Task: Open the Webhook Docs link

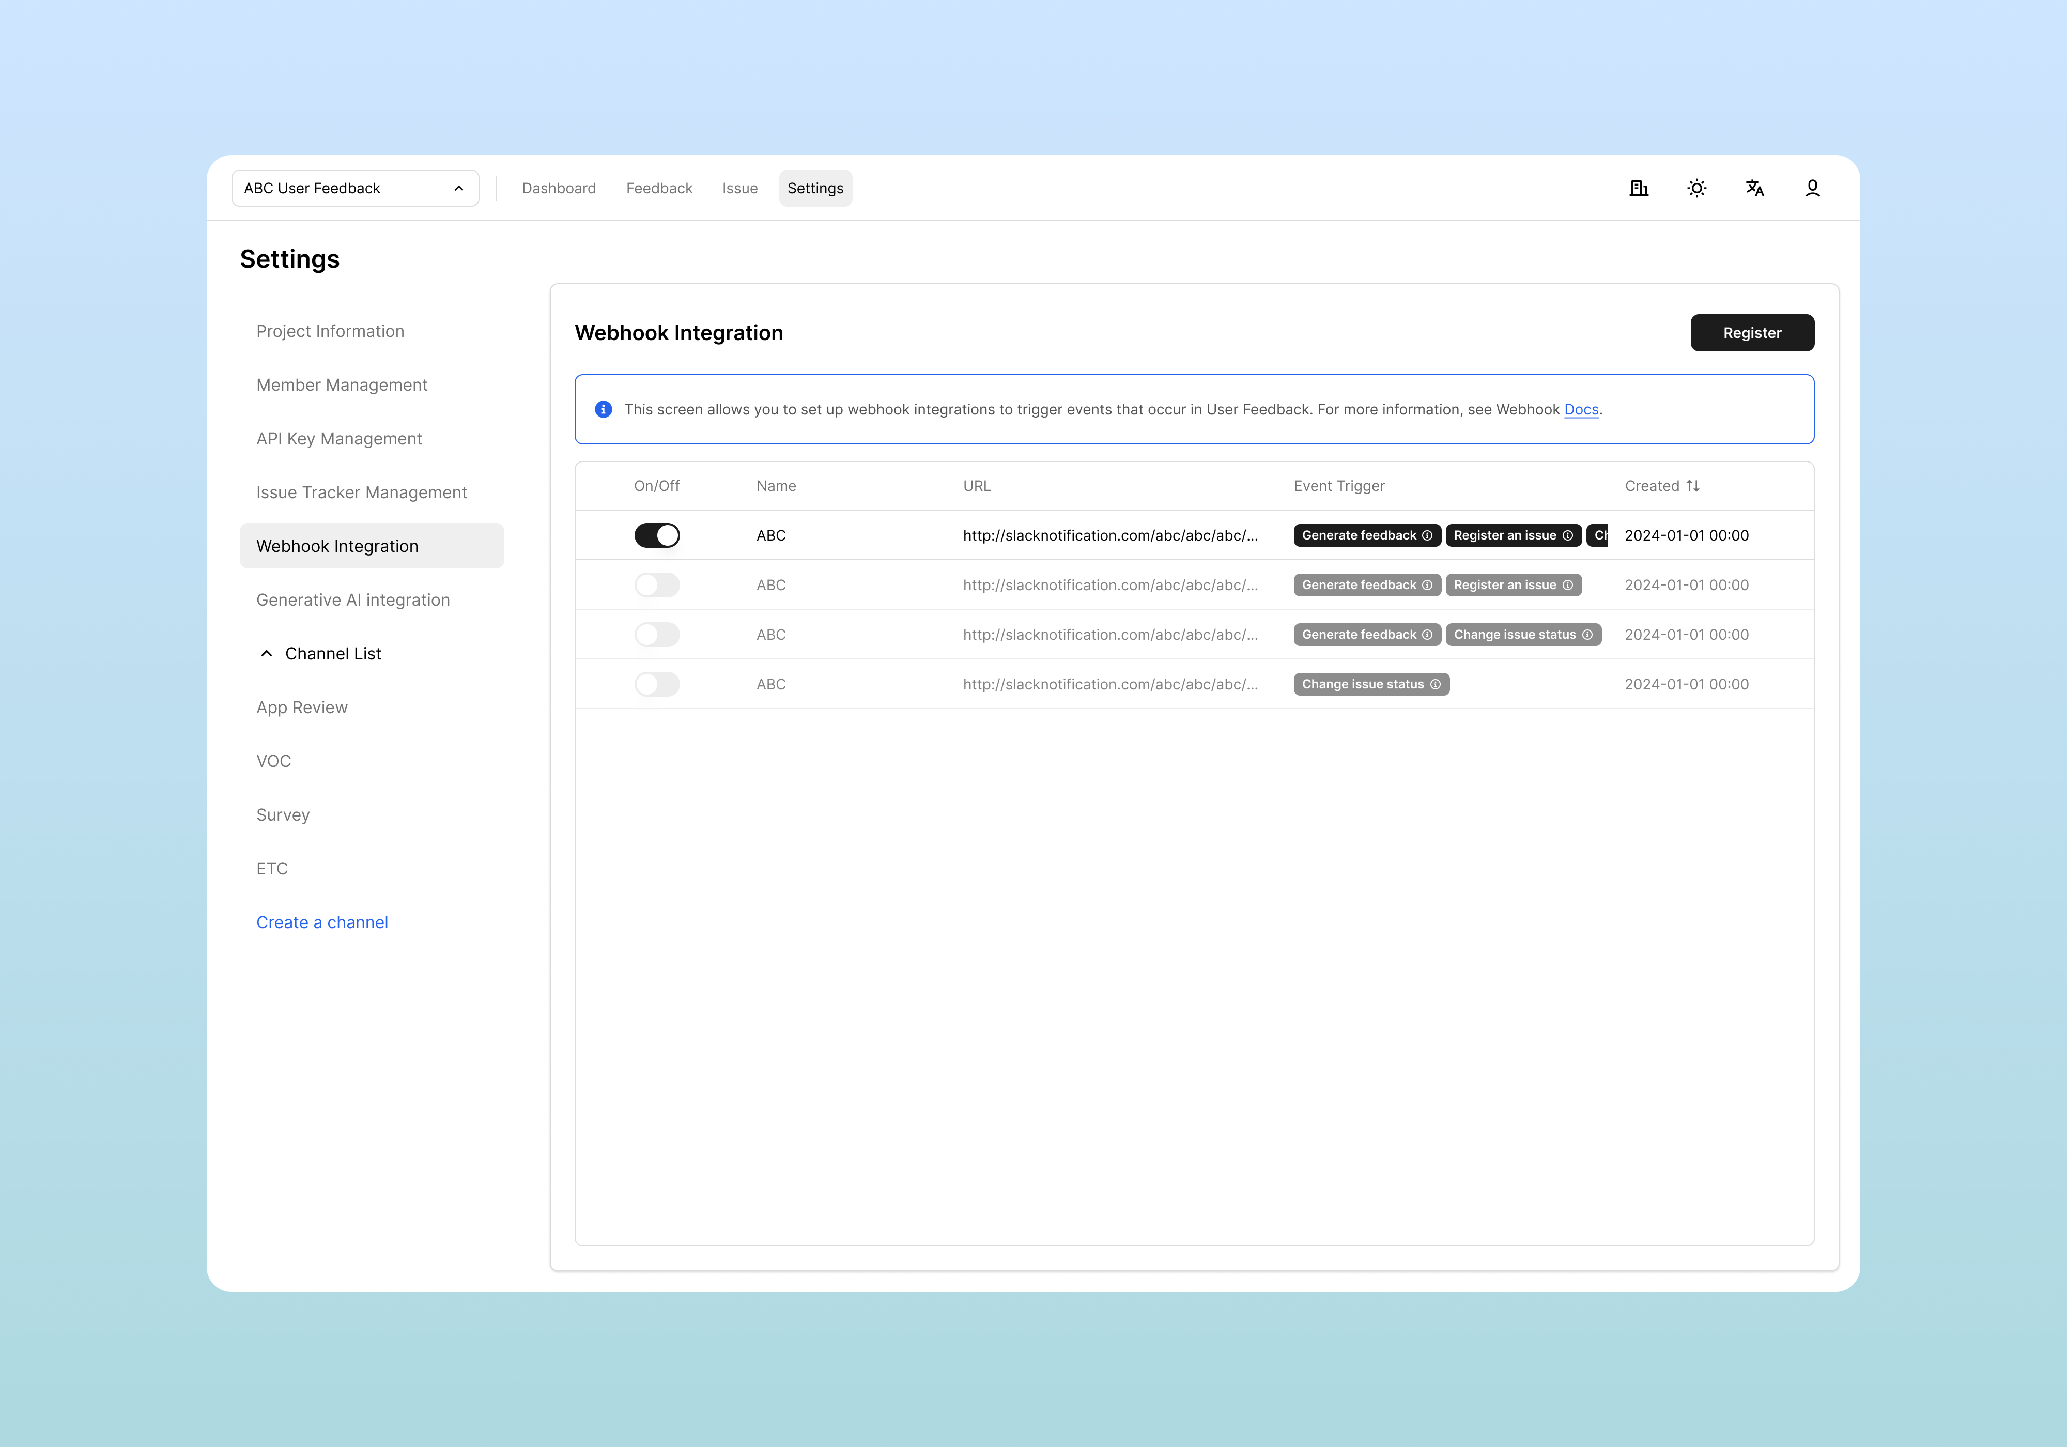Action: (1581, 409)
